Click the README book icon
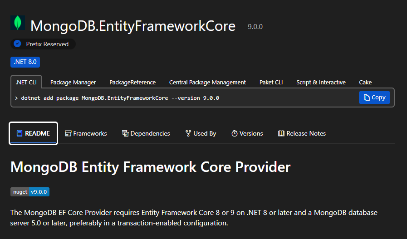Viewport: 407px width, 239px height. (x=20, y=133)
